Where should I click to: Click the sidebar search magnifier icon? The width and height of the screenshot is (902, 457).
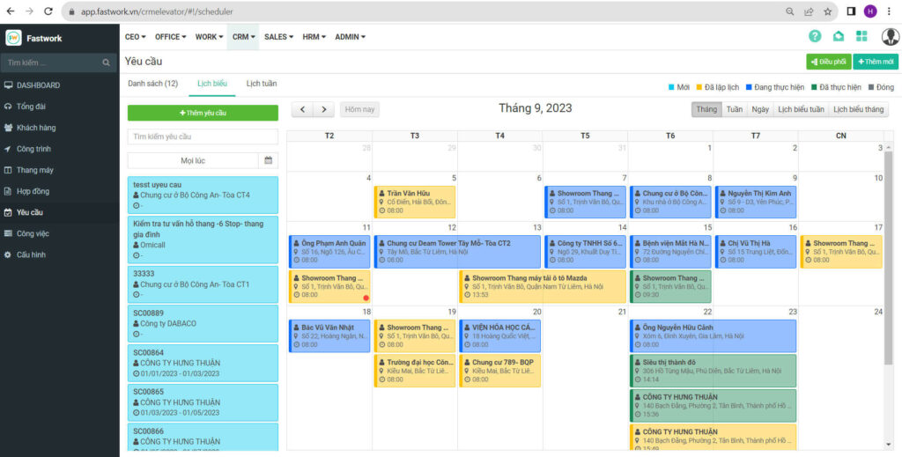(x=106, y=63)
